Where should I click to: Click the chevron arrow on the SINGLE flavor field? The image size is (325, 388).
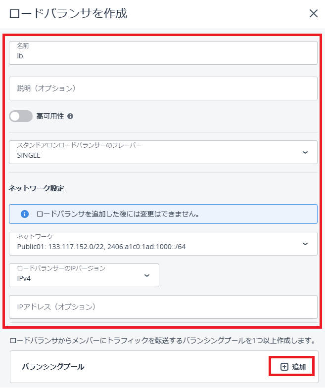click(x=305, y=152)
